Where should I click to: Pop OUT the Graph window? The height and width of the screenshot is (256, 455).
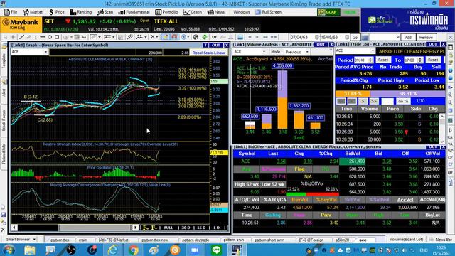click(216, 45)
